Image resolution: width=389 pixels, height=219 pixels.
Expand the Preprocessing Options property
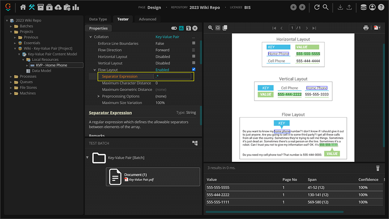coord(98,96)
